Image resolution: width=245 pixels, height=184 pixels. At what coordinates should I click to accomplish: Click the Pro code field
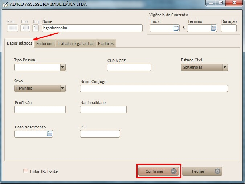[12, 28]
